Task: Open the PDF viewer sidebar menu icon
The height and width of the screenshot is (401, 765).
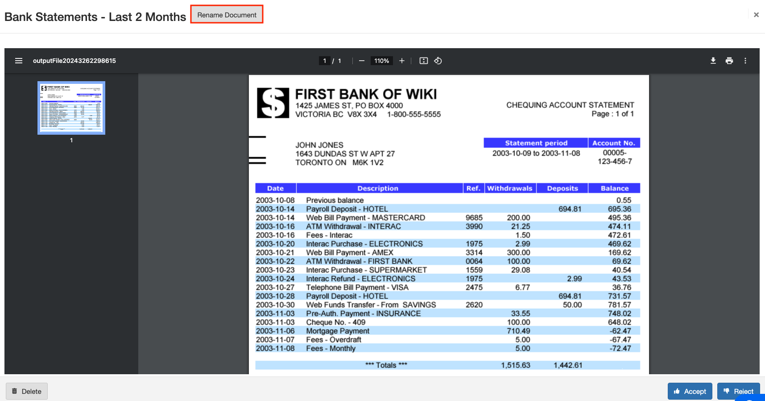Action: [x=19, y=61]
